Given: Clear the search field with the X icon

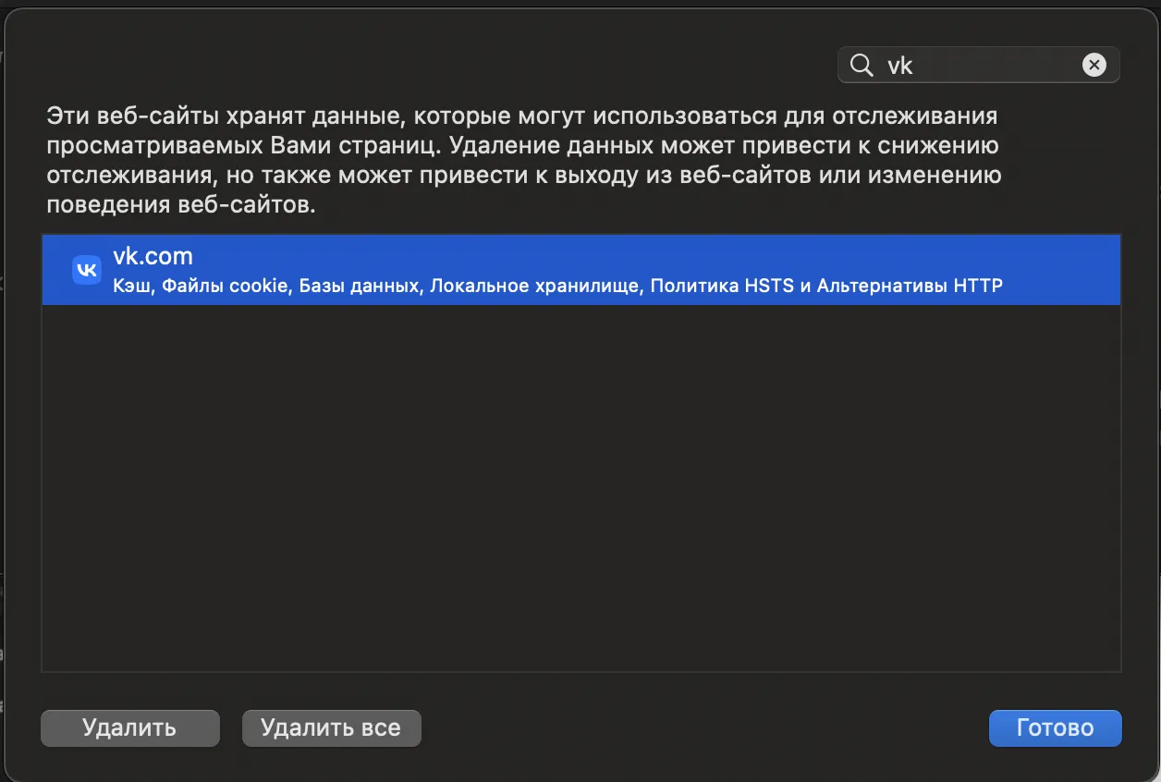Looking at the screenshot, I should pos(1094,65).
